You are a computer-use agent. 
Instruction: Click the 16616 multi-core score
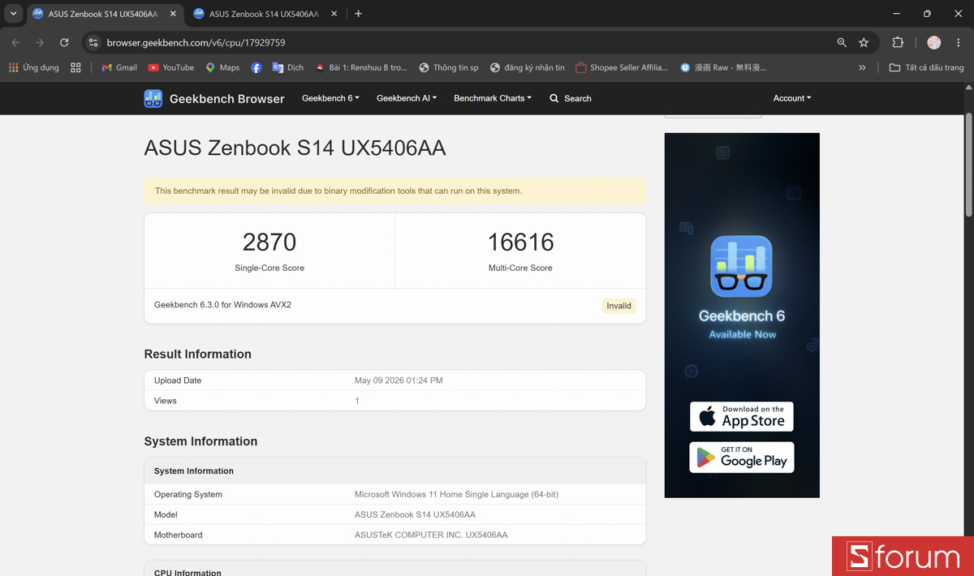coord(520,242)
